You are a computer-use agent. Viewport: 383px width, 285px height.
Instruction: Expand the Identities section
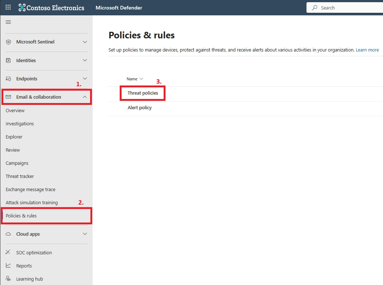[x=85, y=60]
